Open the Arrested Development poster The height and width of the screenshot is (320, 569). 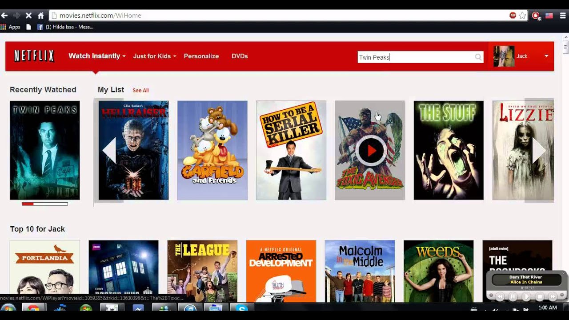click(281, 271)
